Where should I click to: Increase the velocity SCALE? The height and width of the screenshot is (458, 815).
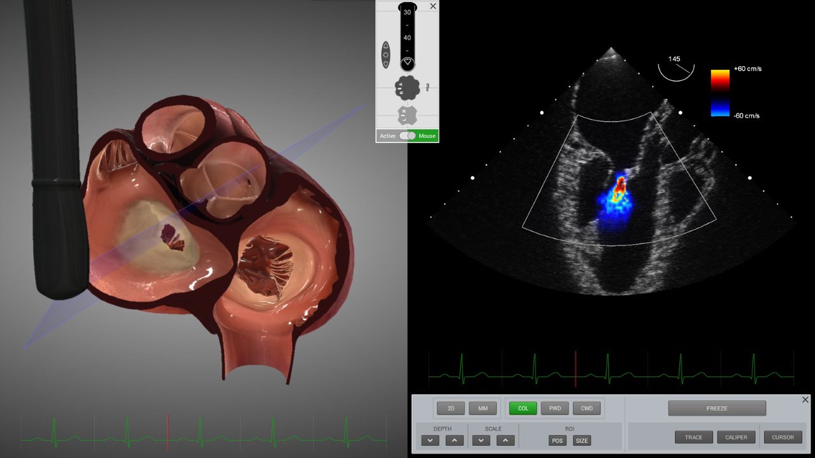pos(505,440)
